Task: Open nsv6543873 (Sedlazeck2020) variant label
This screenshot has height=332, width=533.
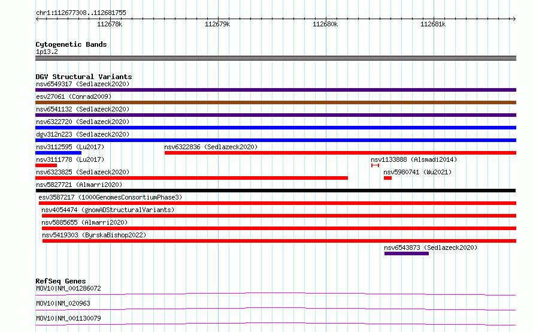Action: (x=431, y=248)
